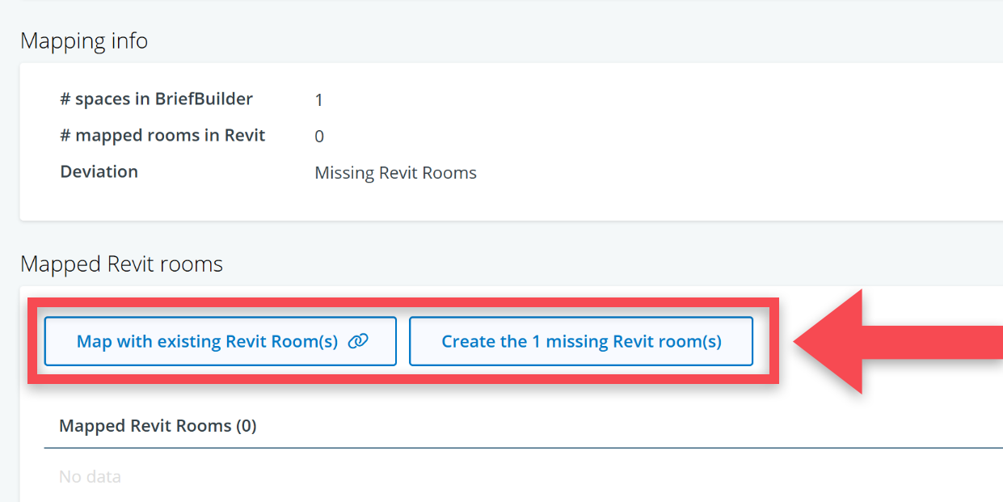Click the Mapped Revit rooms section heading
The image size is (1003, 502).
[121, 264]
